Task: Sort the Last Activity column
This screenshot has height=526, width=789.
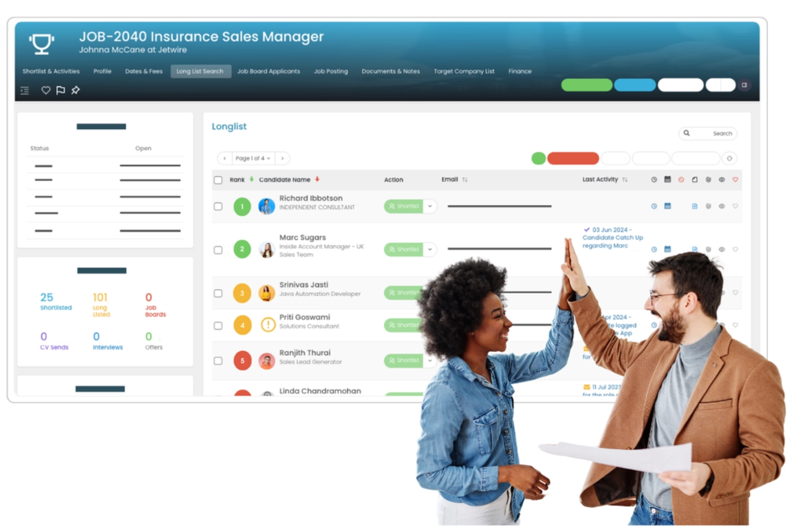Action: pos(625,179)
